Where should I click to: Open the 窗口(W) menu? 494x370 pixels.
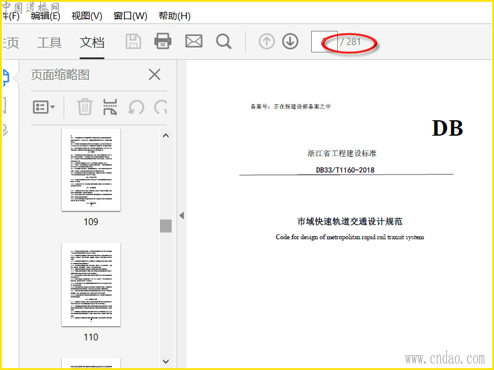coord(130,16)
